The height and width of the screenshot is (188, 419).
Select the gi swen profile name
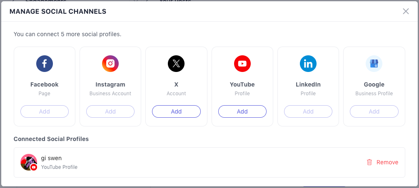(51, 158)
